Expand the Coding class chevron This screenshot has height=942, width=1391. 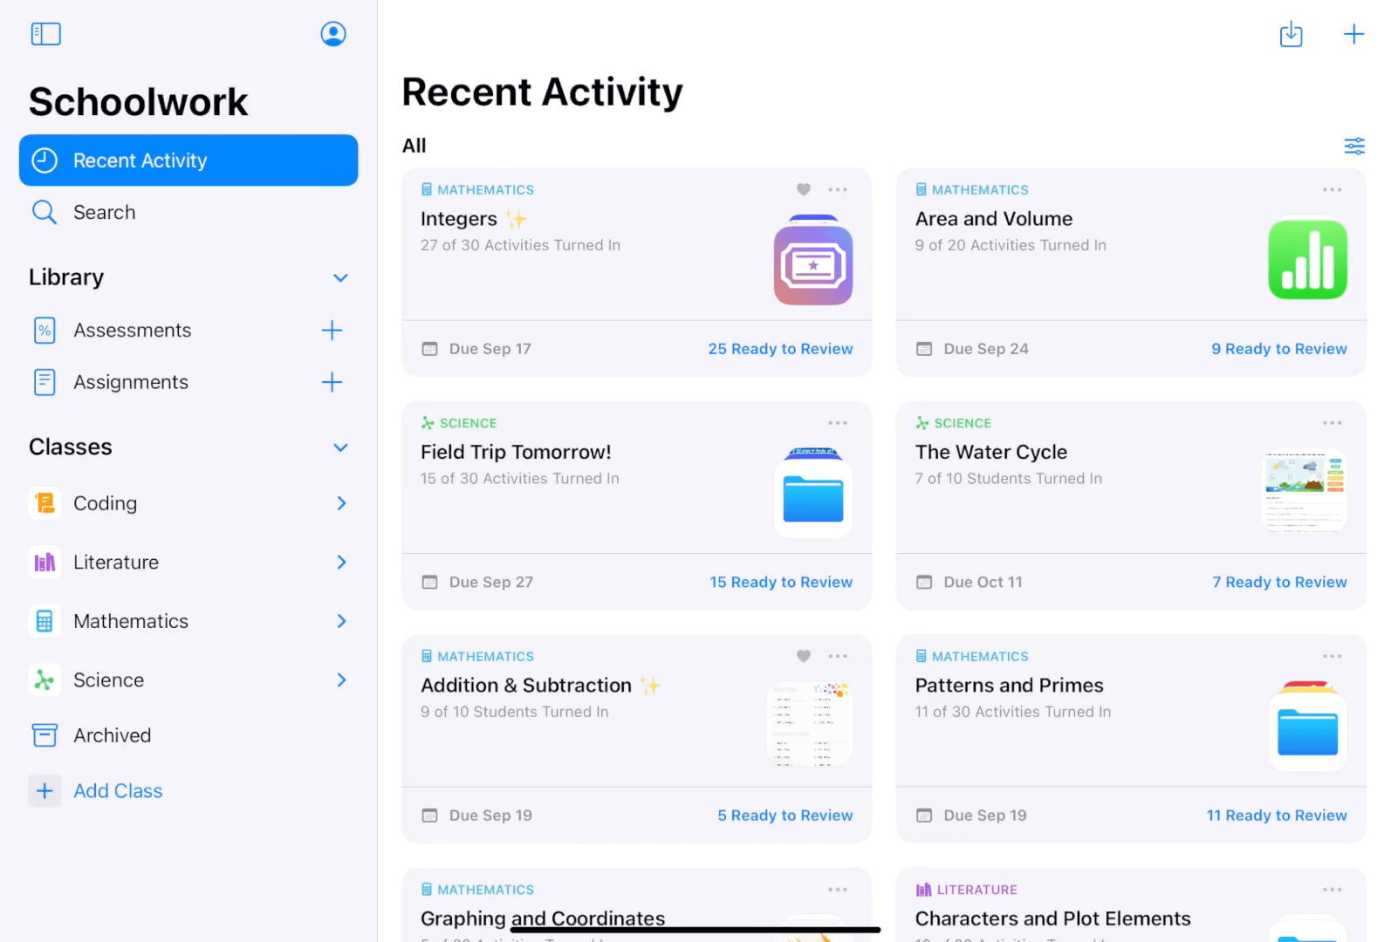(x=341, y=503)
